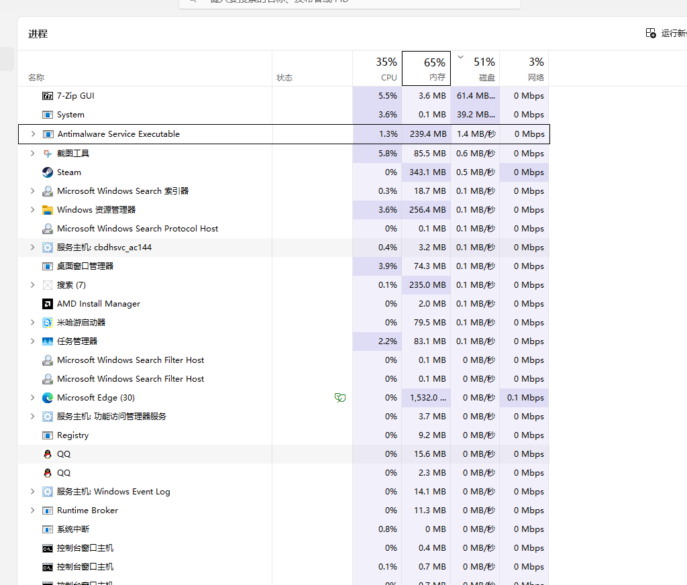Click the 运行新任务 icon at top right
687x585 pixels.
(651, 33)
